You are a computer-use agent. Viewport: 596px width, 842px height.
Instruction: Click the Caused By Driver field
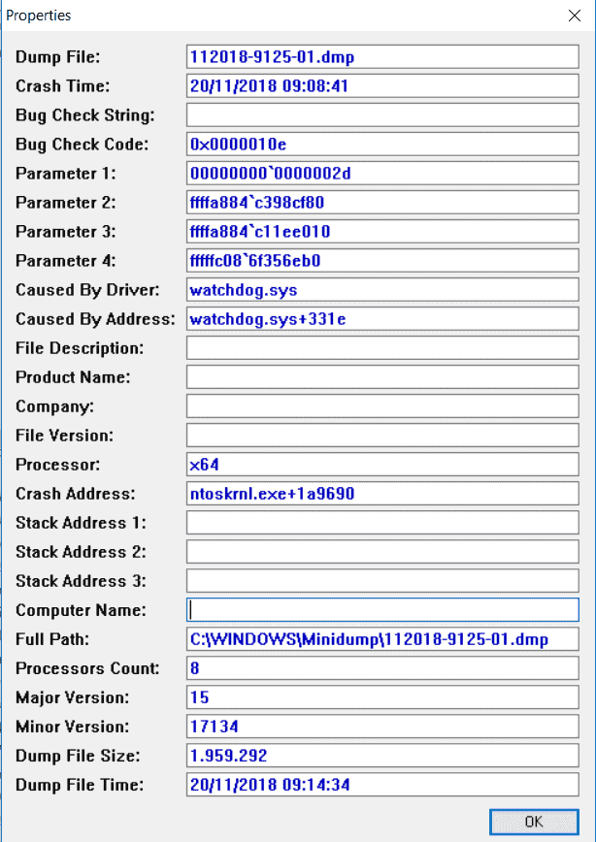pos(382,289)
